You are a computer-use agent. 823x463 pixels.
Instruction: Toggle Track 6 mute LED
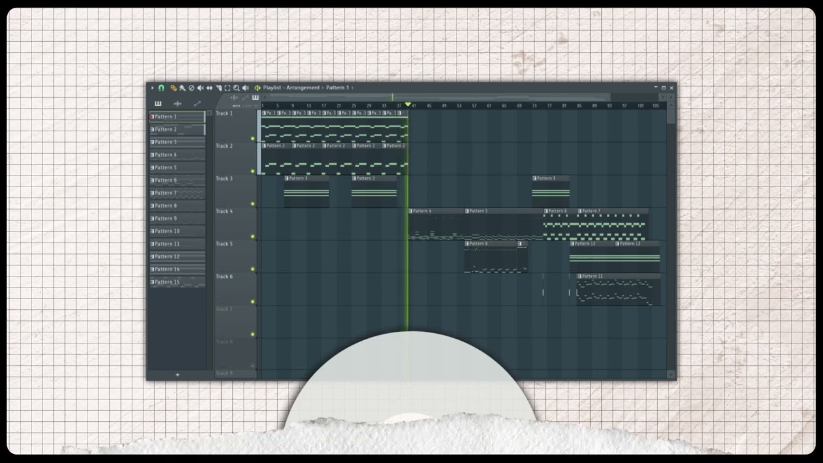pos(253,302)
